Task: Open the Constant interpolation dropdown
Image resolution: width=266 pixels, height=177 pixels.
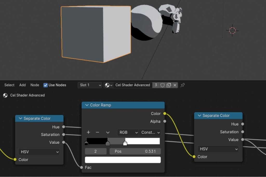Action: [150, 132]
